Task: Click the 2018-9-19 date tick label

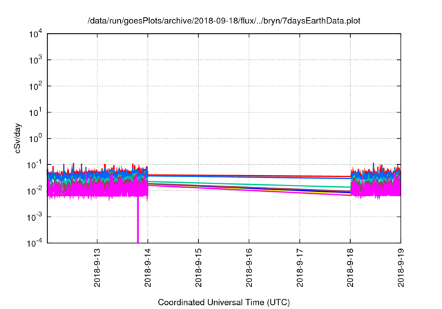Action: point(401,268)
